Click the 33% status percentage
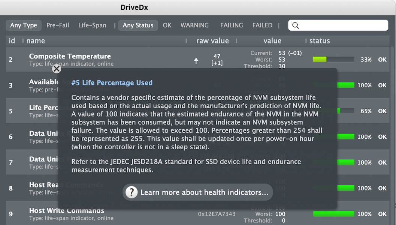Screen dimensions: 396x225 (366, 60)
